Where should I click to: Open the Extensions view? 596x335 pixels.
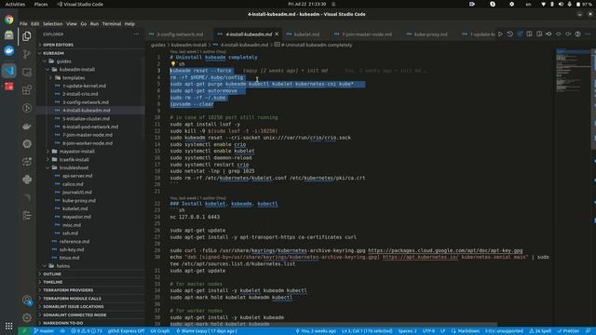pos(27,90)
